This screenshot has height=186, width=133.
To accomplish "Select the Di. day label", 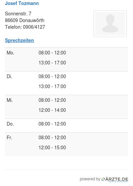I will pyautogui.click(x=9, y=76).
